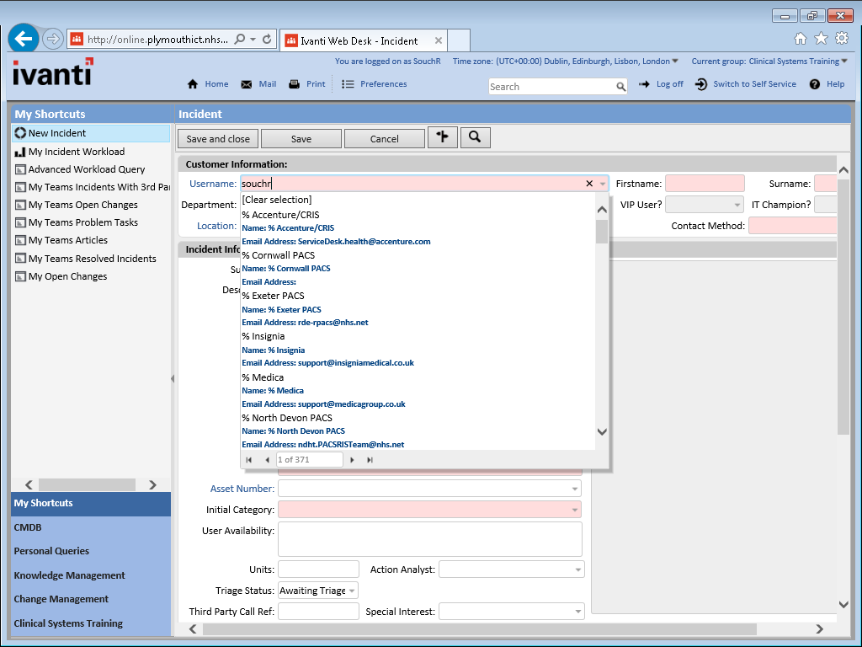This screenshot has width=862, height=647.
Task: Collapse the left shortcuts panel arrow
Action: (173, 378)
